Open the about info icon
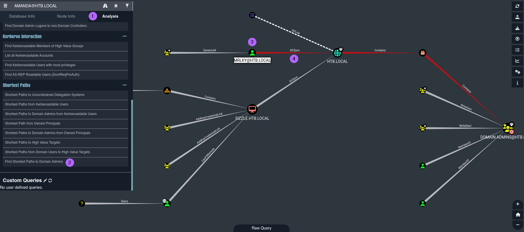Image resolution: width=524 pixels, height=232 pixels. pos(517,83)
